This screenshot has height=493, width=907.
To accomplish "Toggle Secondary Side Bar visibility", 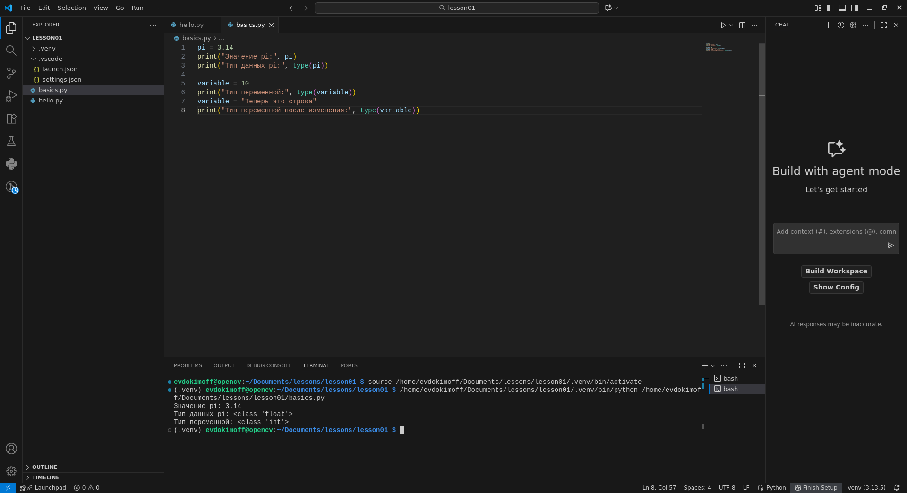I will click(855, 8).
